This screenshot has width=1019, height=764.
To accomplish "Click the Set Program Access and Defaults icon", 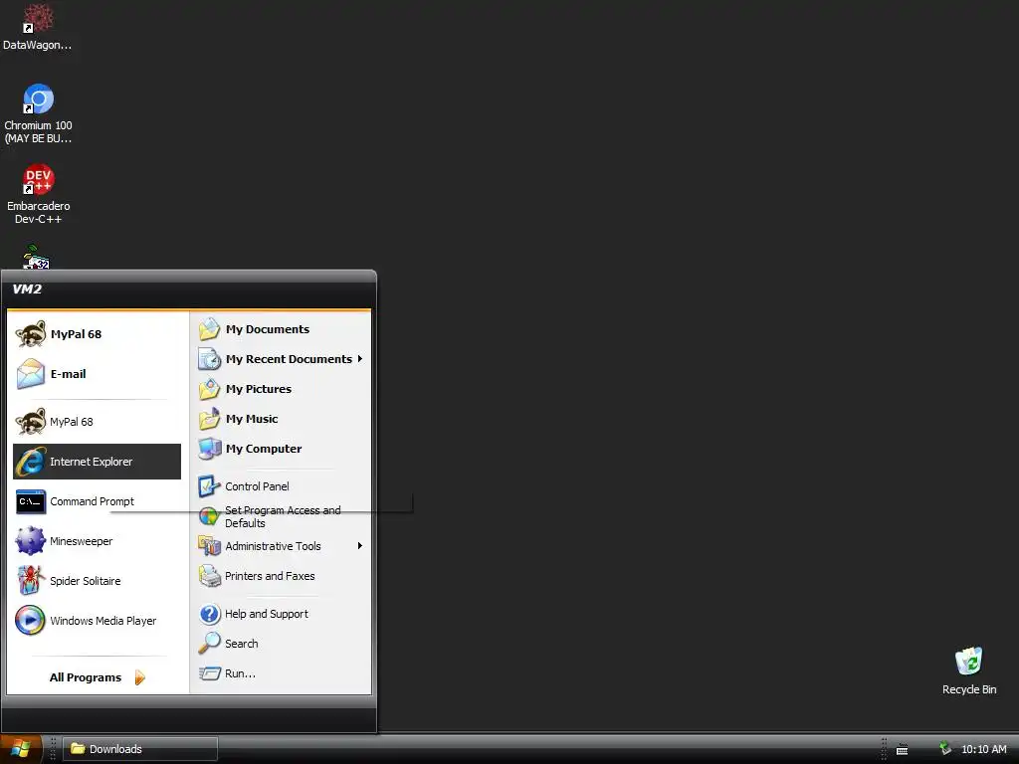I will [209, 516].
